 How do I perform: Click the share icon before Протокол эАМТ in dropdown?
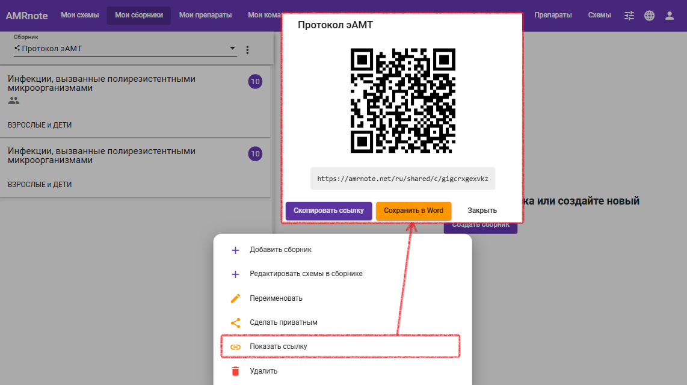point(17,48)
